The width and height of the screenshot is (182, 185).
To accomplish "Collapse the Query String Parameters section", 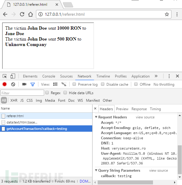I will (x=96, y=170).
